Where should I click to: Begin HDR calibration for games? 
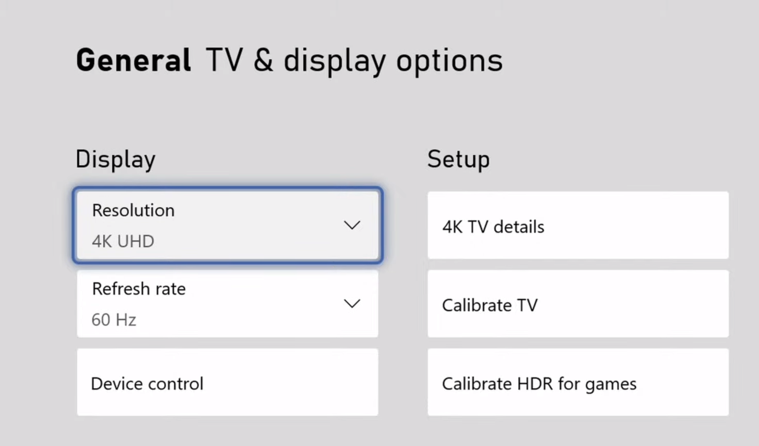(x=577, y=383)
